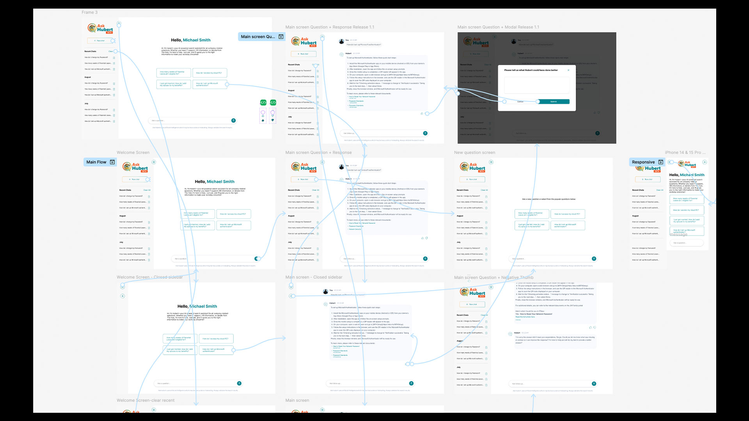Click New chat button in Frame 3

(x=100, y=41)
